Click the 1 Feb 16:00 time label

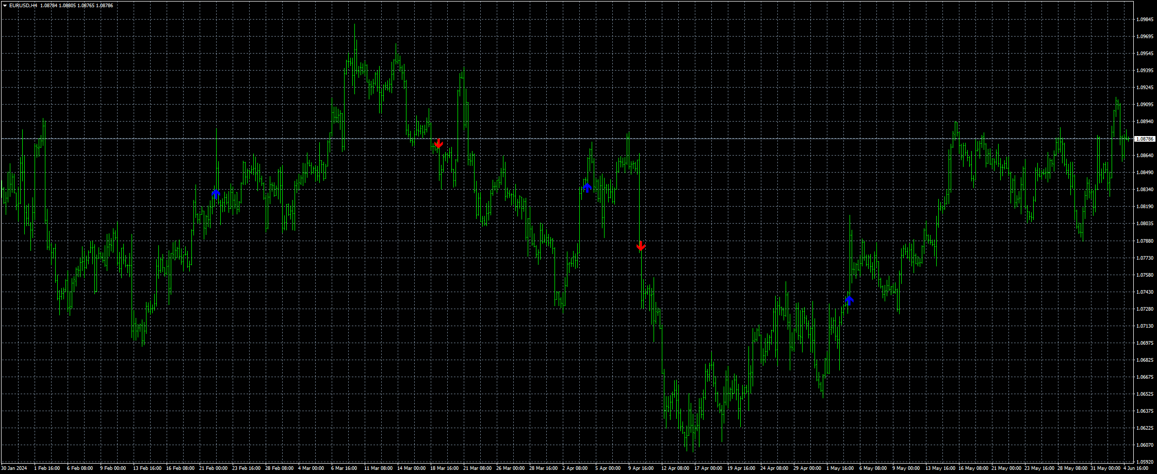[x=47, y=468]
